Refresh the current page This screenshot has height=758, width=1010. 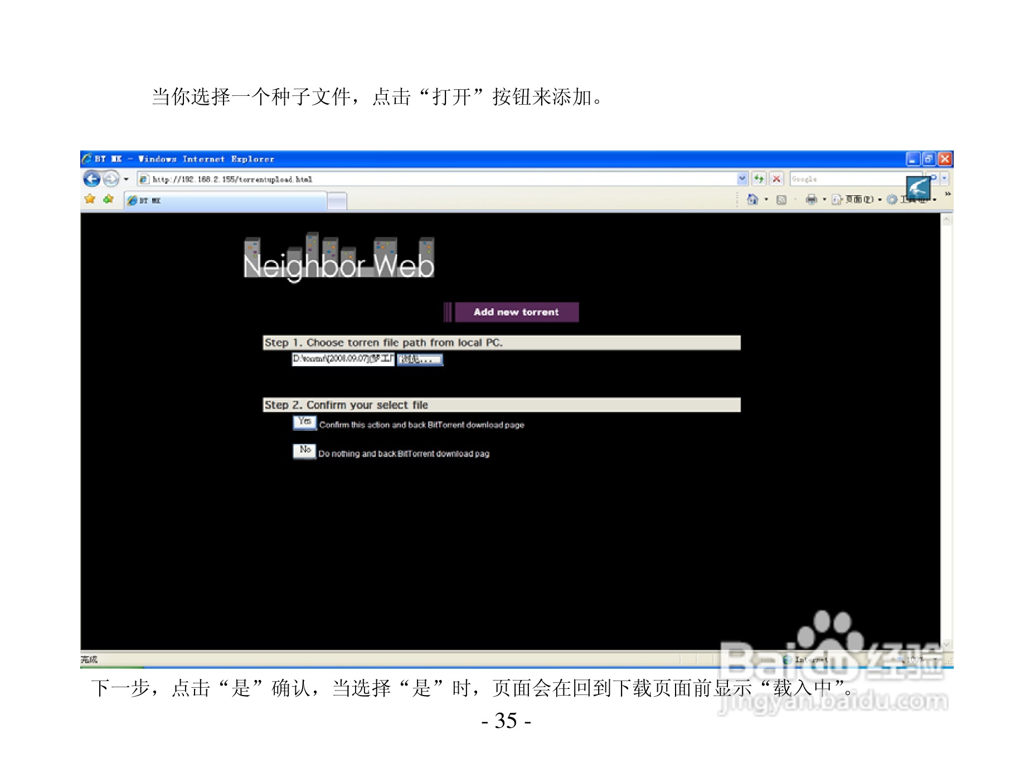coord(760,178)
